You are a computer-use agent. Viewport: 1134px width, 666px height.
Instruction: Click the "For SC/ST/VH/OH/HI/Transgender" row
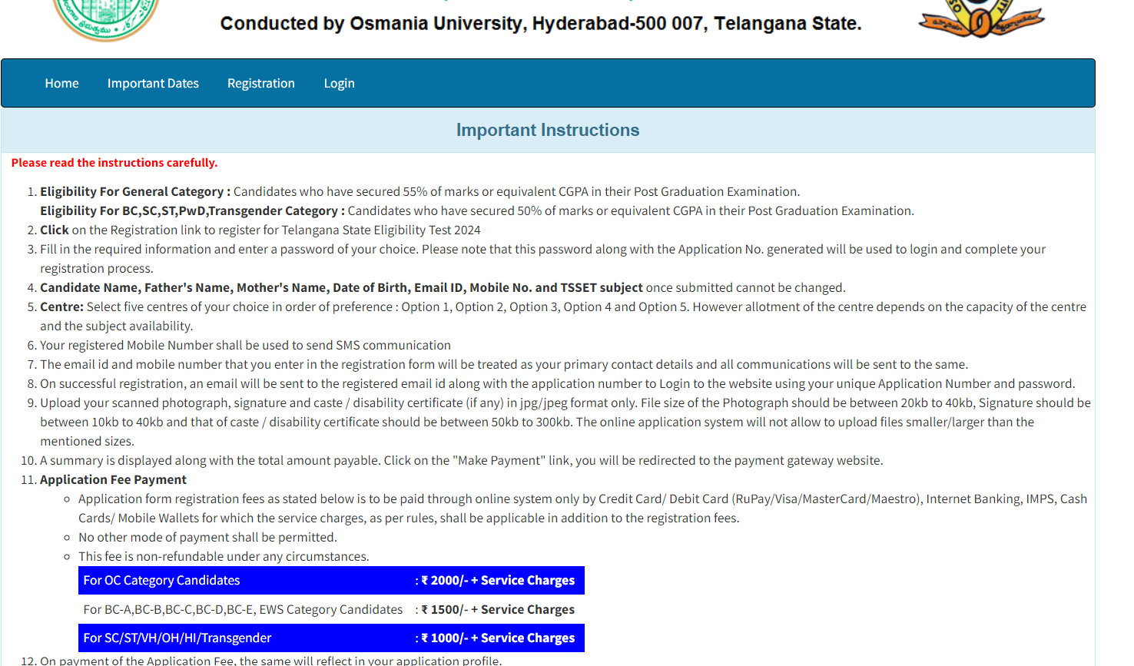331,638
